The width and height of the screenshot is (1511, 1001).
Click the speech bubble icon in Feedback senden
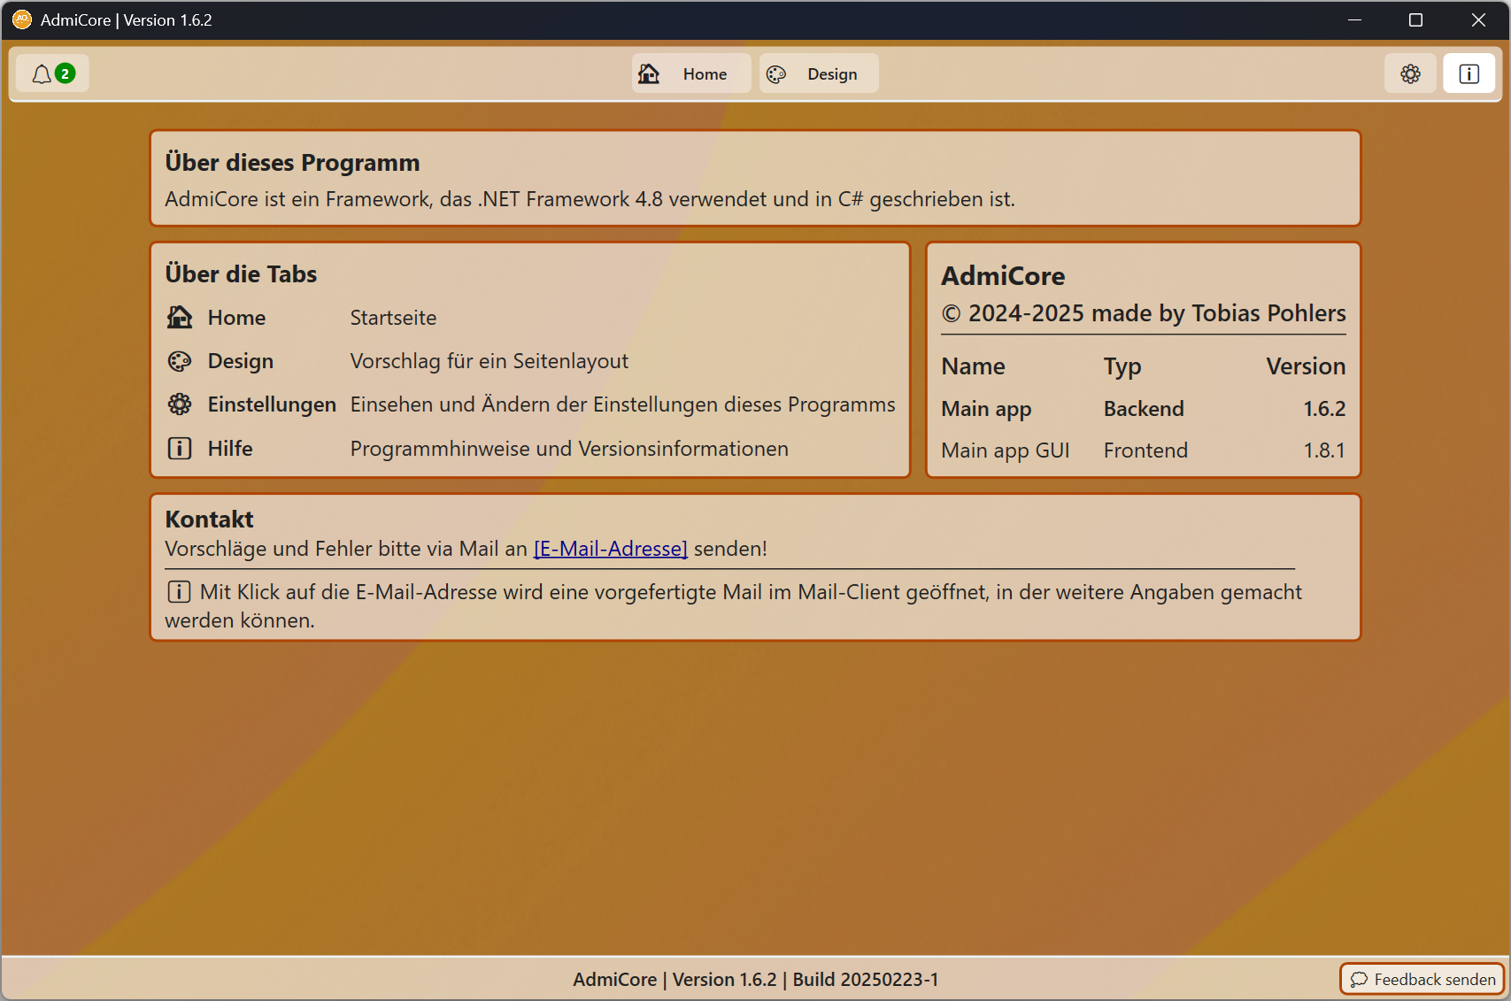tap(1359, 980)
